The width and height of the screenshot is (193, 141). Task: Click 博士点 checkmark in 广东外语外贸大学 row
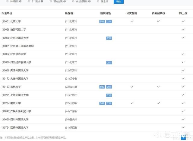click(183, 111)
